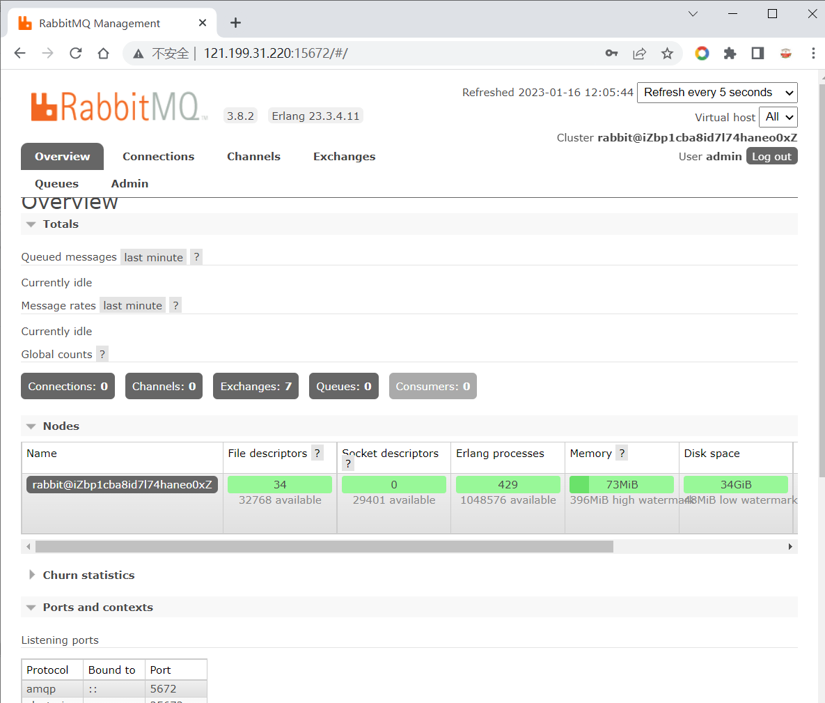Switch to the Connections tab
The height and width of the screenshot is (703, 825).
158,156
